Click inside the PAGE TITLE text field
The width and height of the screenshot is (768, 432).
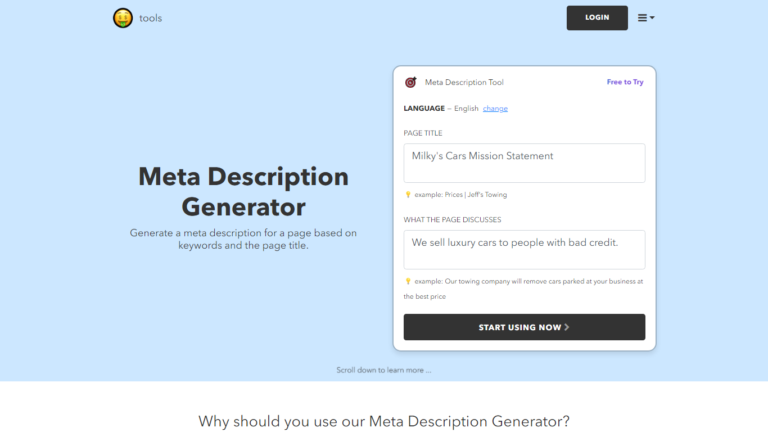[x=523, y=163]
